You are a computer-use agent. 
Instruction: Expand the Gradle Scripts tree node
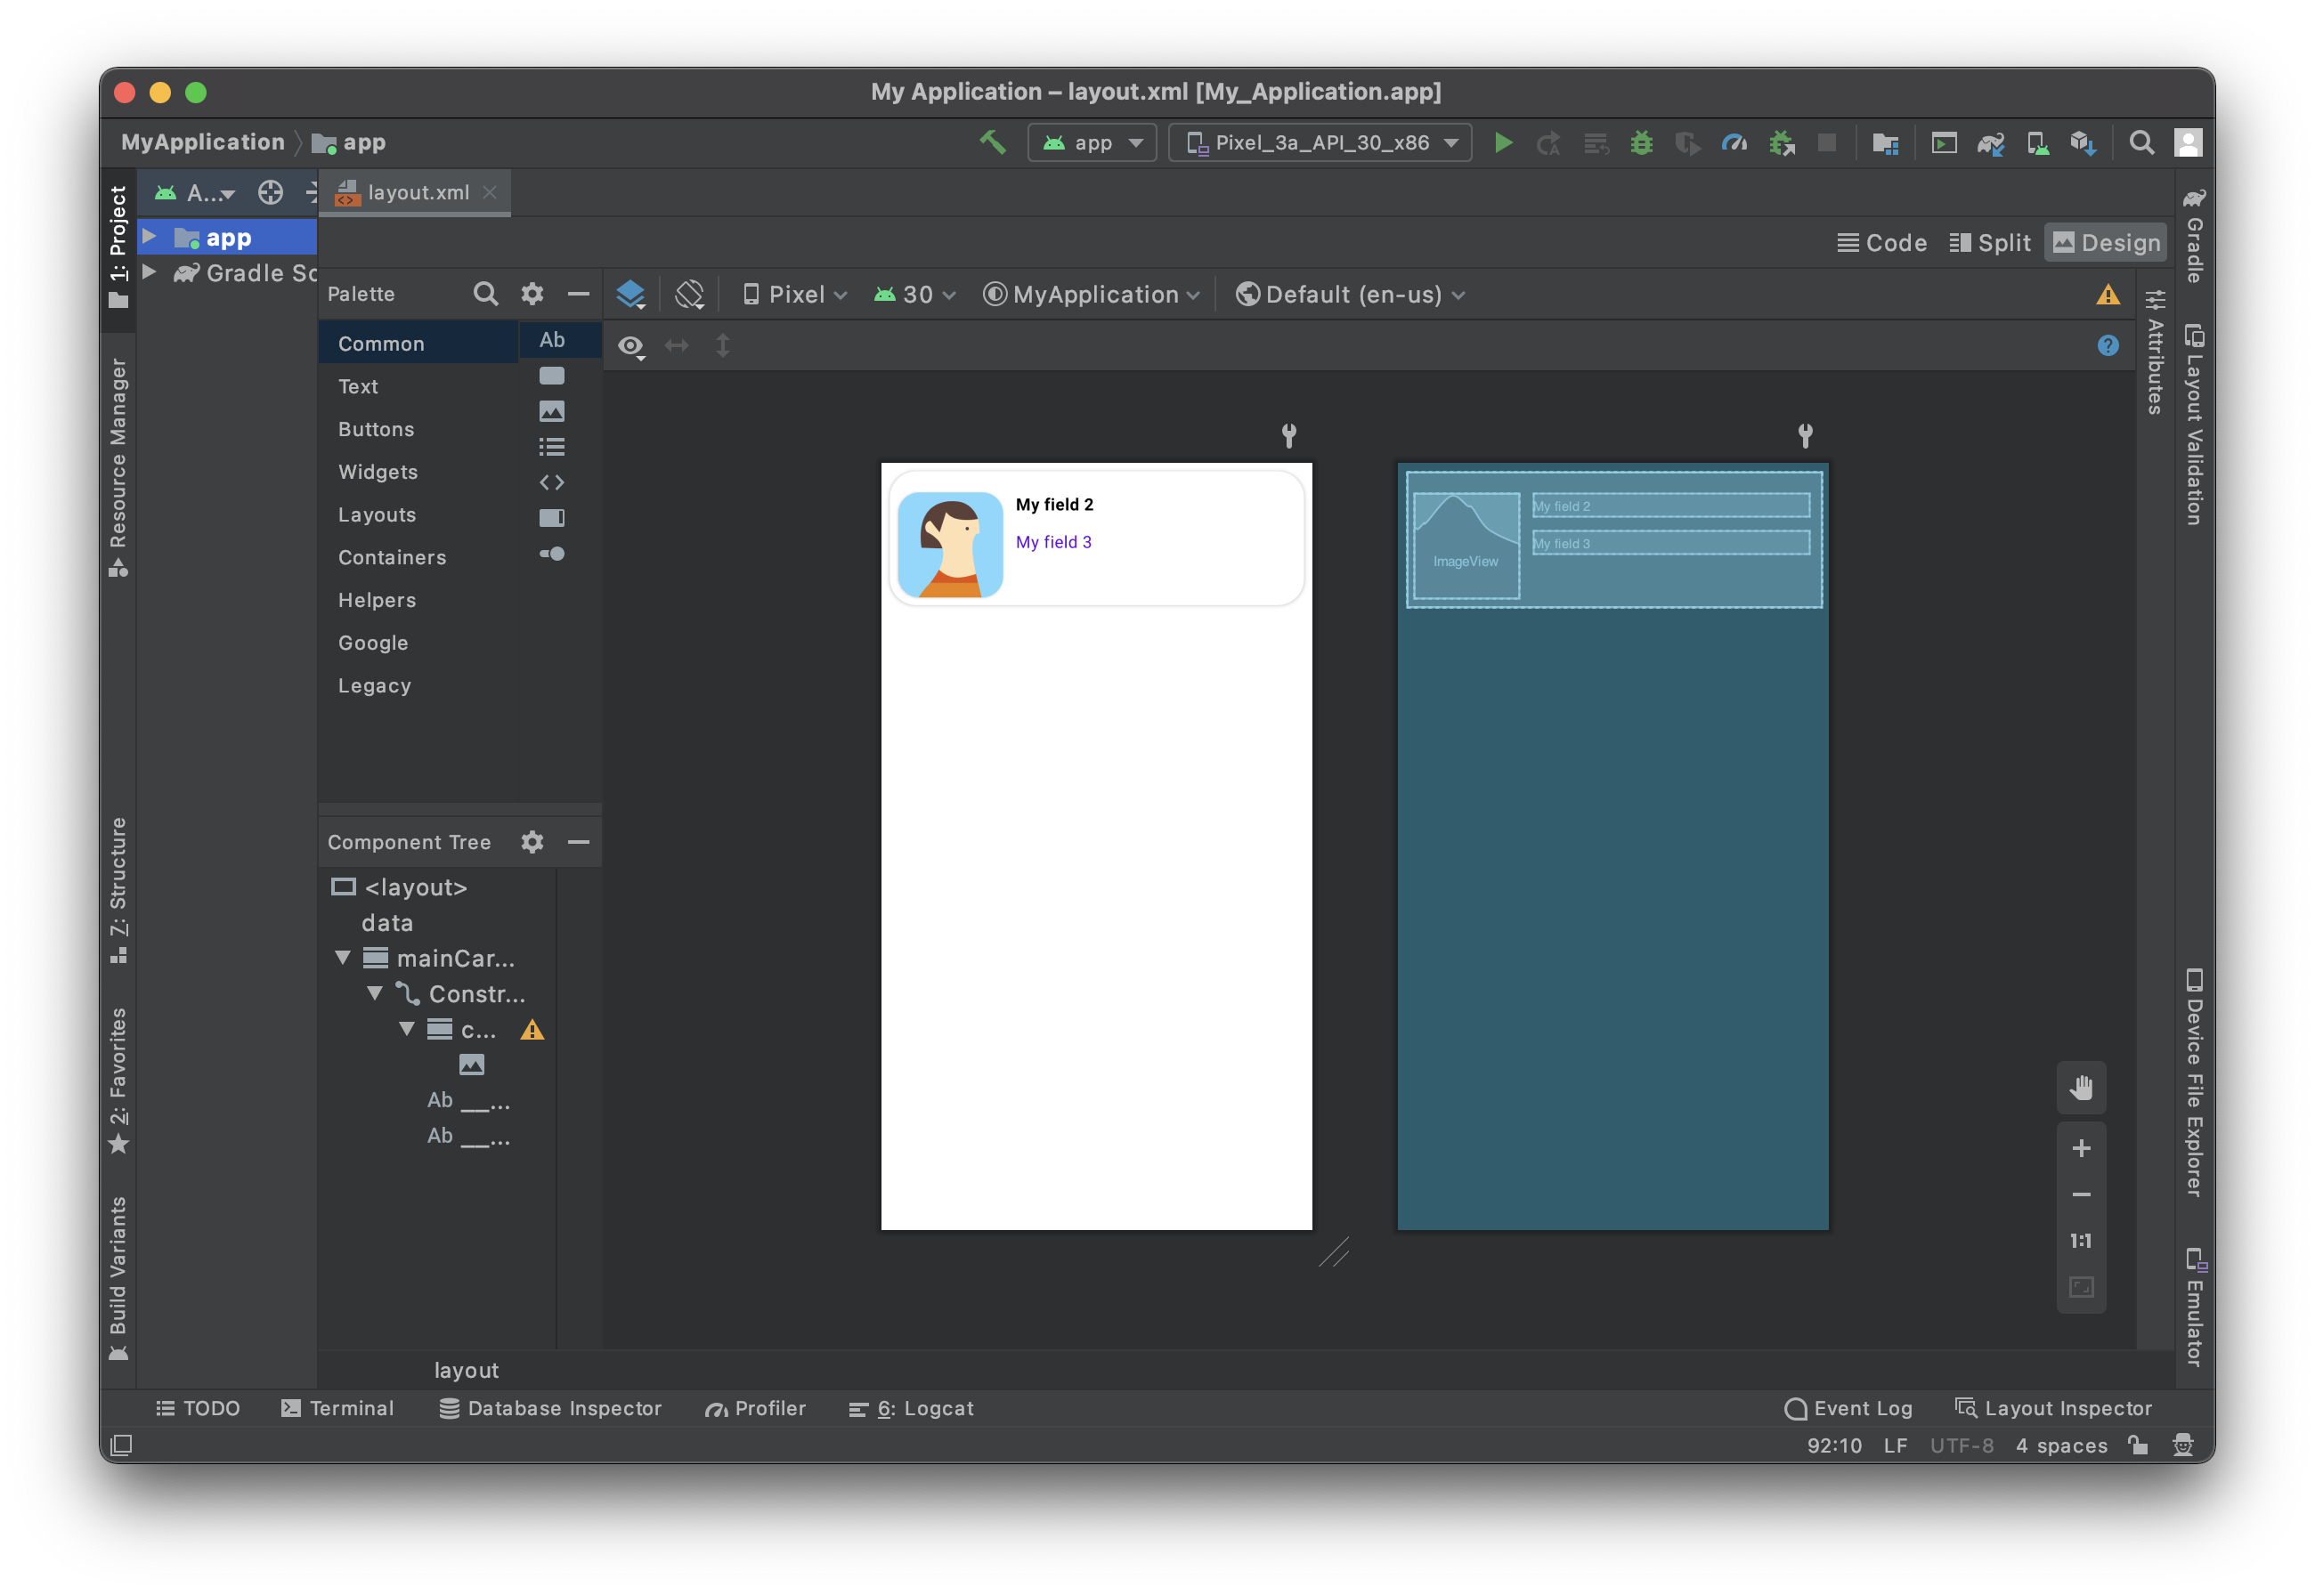click(x=149, y=271)
